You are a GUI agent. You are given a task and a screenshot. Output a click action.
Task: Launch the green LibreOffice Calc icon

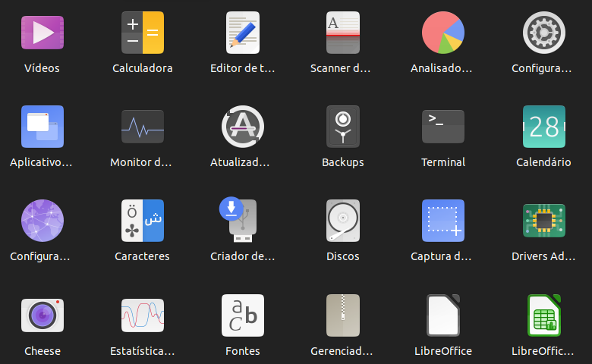[543, 315]
